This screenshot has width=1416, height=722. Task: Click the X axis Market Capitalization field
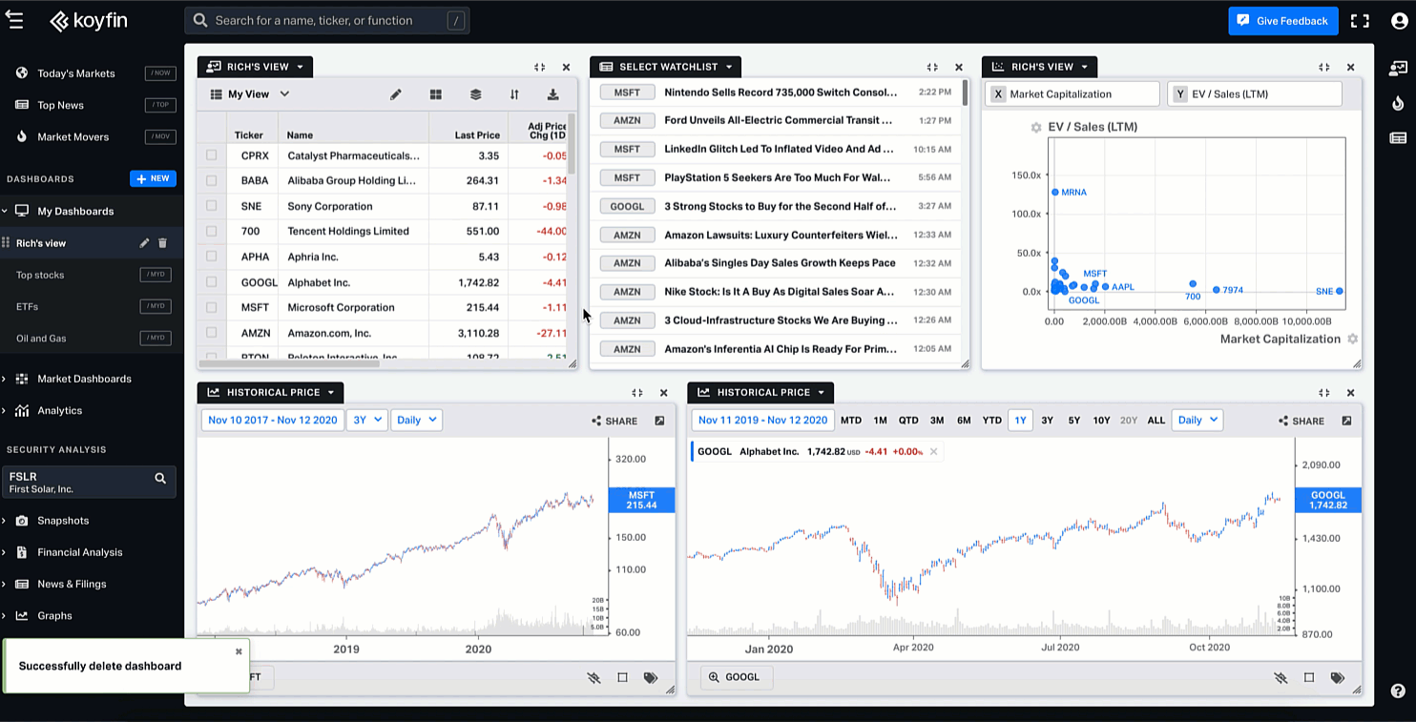coord(1072,93)
